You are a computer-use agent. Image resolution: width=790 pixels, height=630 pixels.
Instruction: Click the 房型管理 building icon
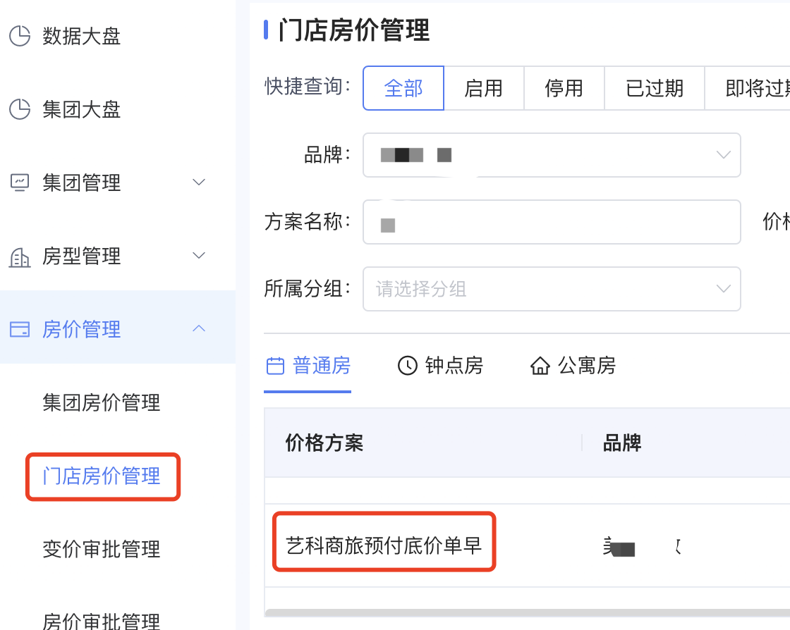coord(20,257)
